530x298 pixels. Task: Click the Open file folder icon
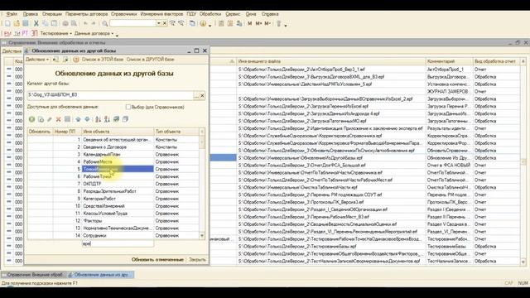point(17,23)
